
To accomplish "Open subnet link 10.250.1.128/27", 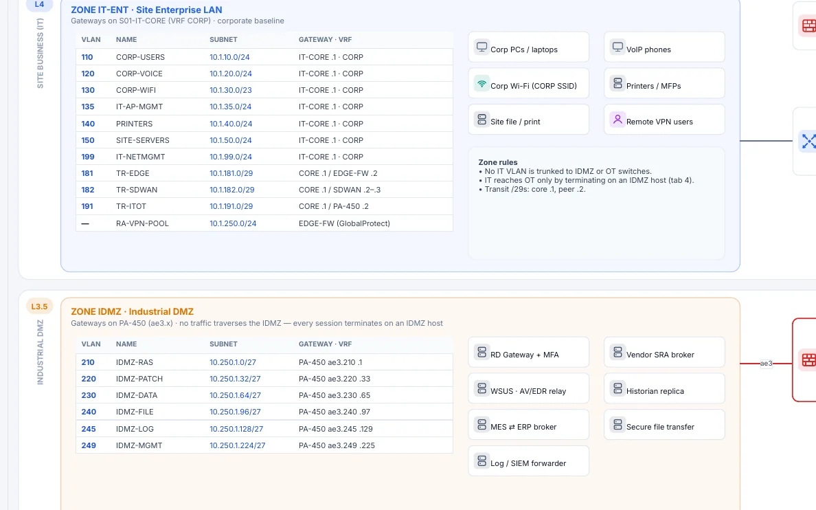I will [x=236, y=429].
